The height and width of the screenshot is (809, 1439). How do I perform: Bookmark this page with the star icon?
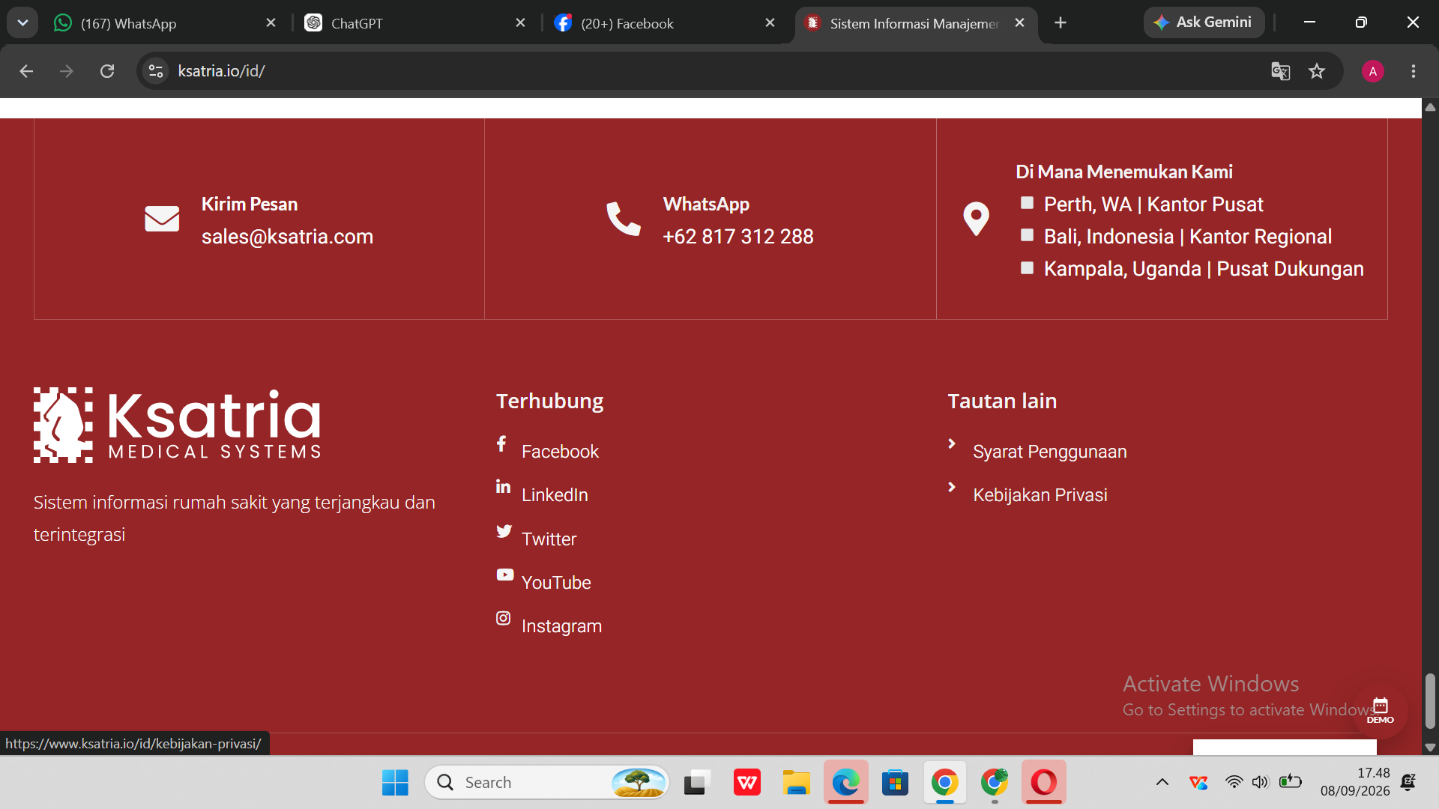(1317, 71)
